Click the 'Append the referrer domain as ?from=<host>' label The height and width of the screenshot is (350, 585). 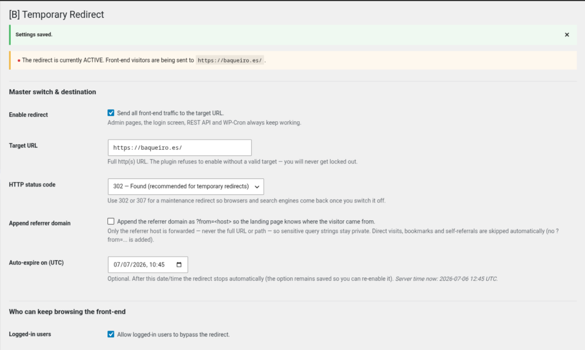coord(246,221)
